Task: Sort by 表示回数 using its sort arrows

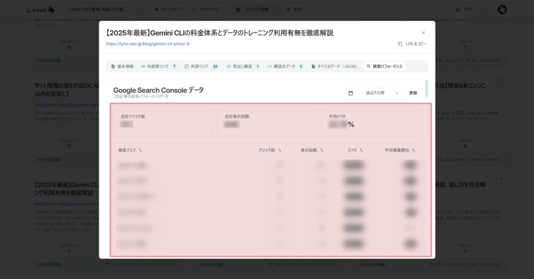Action: 322,150
